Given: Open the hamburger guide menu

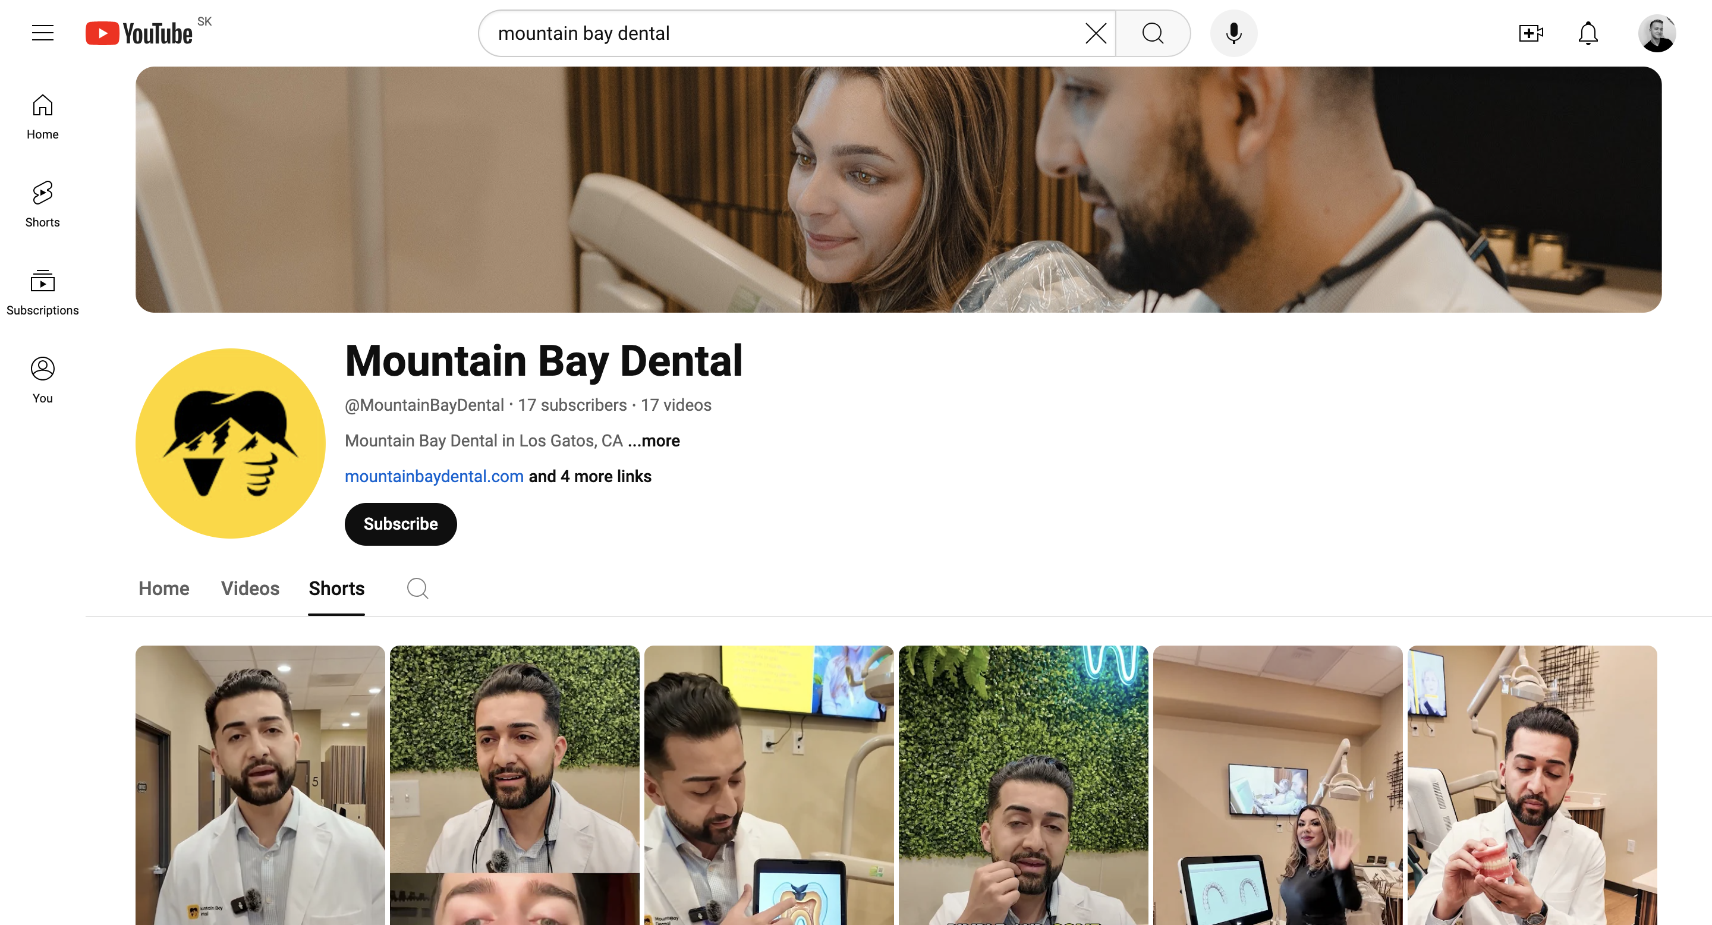Looking at the screenshot, I should [x=43, y=33].
